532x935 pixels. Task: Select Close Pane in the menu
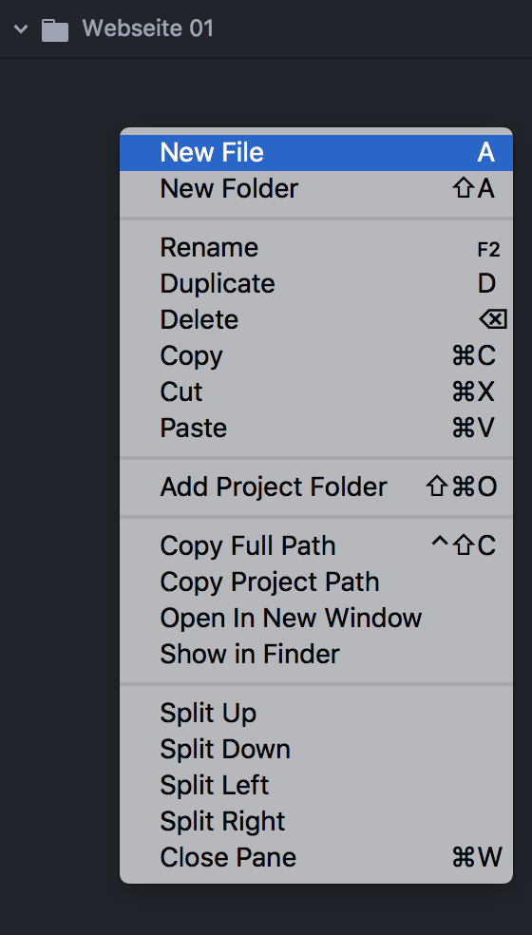coord(316,857)
